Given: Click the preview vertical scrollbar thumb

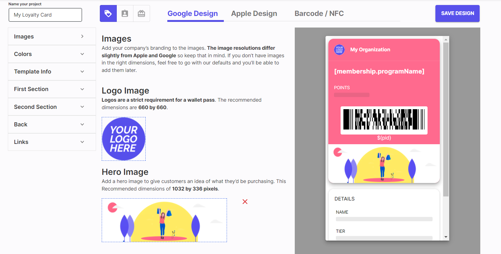Looking at the screenshot, I should click(x=446, y=119).
